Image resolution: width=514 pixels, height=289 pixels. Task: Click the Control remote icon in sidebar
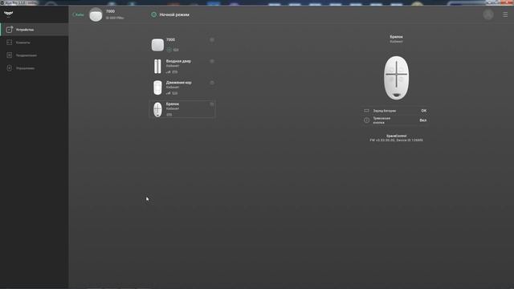pos(10,68)
